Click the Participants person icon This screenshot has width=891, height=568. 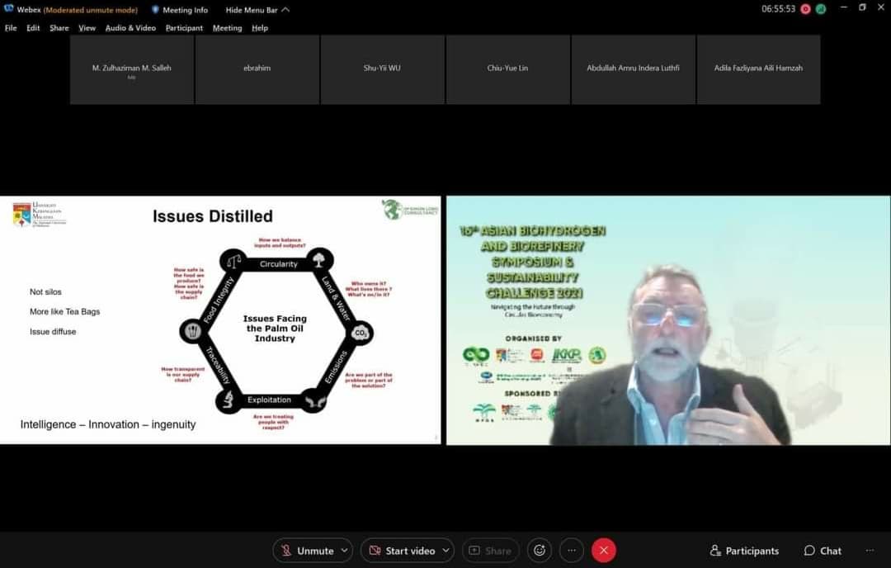715,551
